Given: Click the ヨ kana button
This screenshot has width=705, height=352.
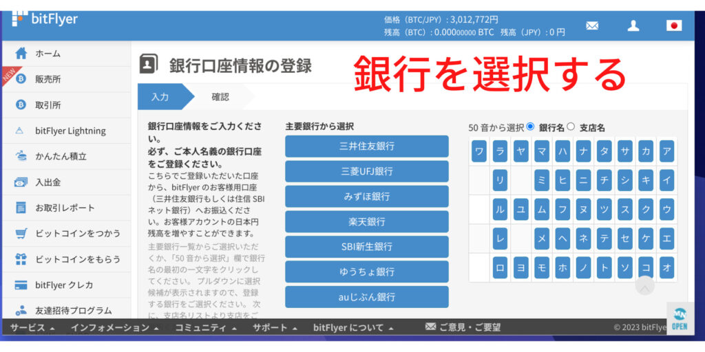Looking at the screenshot, I should pos(520,267).
